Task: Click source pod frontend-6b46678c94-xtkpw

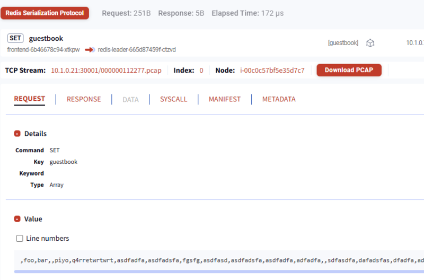Action: tap(43, 50)
